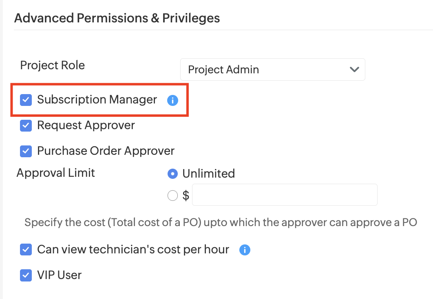Image resolution: width=433 pixels, height=299 pixels.
Task: Select the Unlimited approval limit radio button
Action: pyautogui.click(x=173, y=174)
